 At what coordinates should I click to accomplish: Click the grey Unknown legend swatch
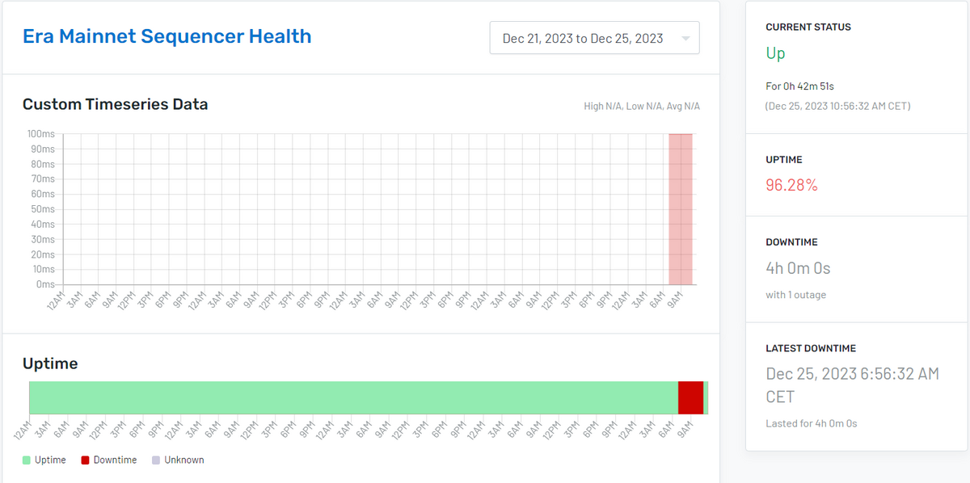click(x=156, y=460)
